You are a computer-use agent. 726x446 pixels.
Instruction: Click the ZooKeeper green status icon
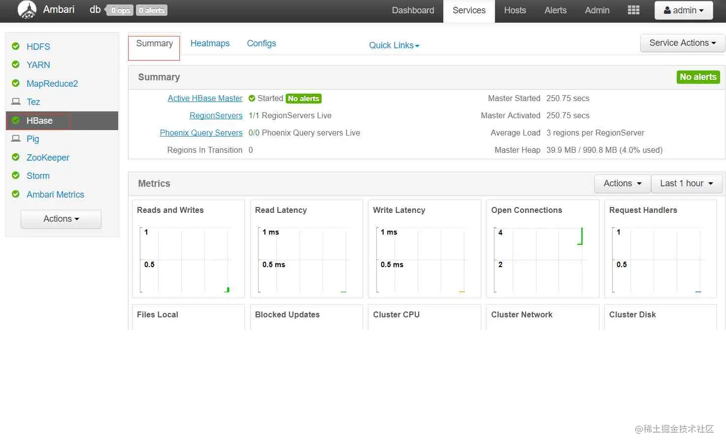(x=16, y=157)
